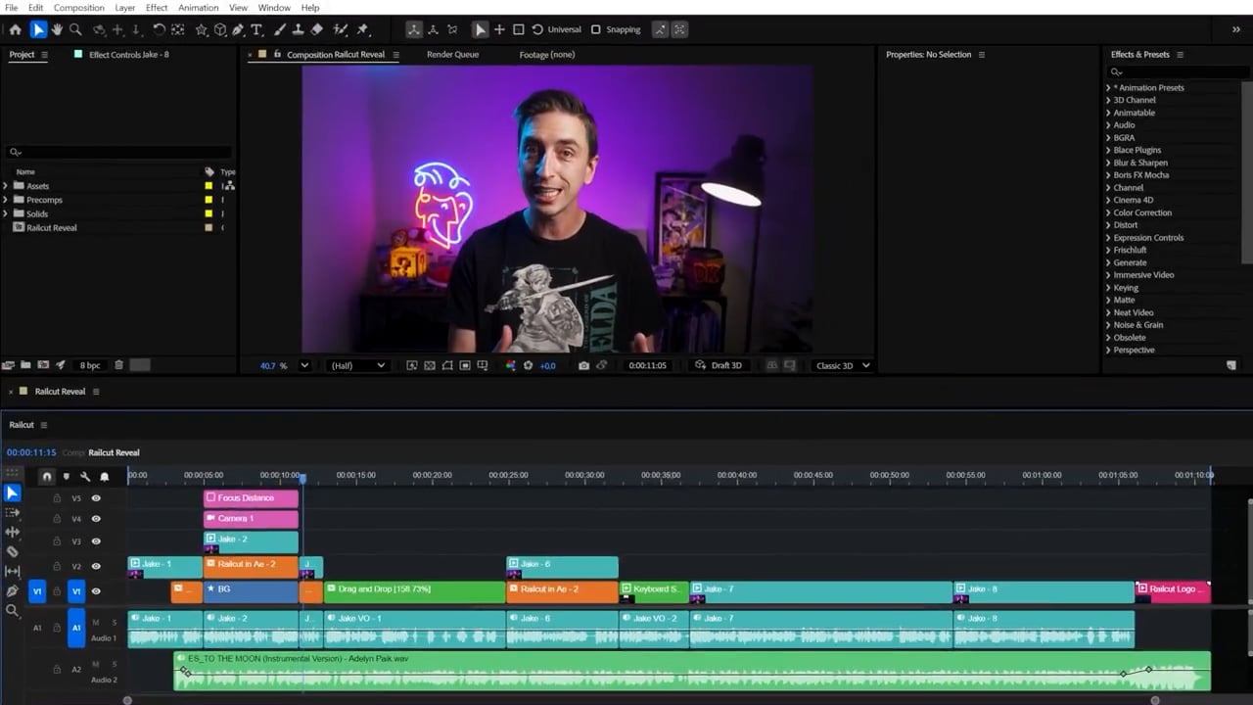Open the magnification ratio dropdown
Image resolution: width=1253 pixels, height=705 pixels.
click(303, 365)
